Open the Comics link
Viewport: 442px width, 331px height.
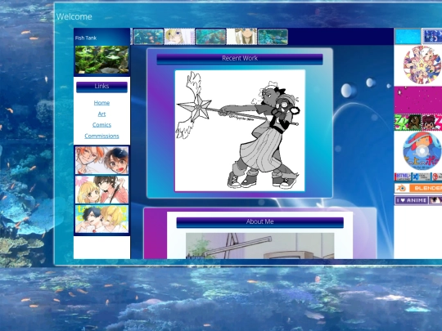(x=101, y=125)
